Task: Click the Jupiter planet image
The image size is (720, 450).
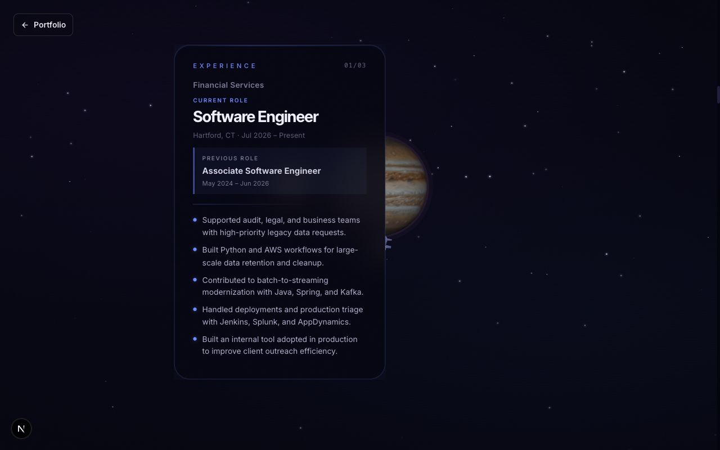Action: [x=407, y=186]
